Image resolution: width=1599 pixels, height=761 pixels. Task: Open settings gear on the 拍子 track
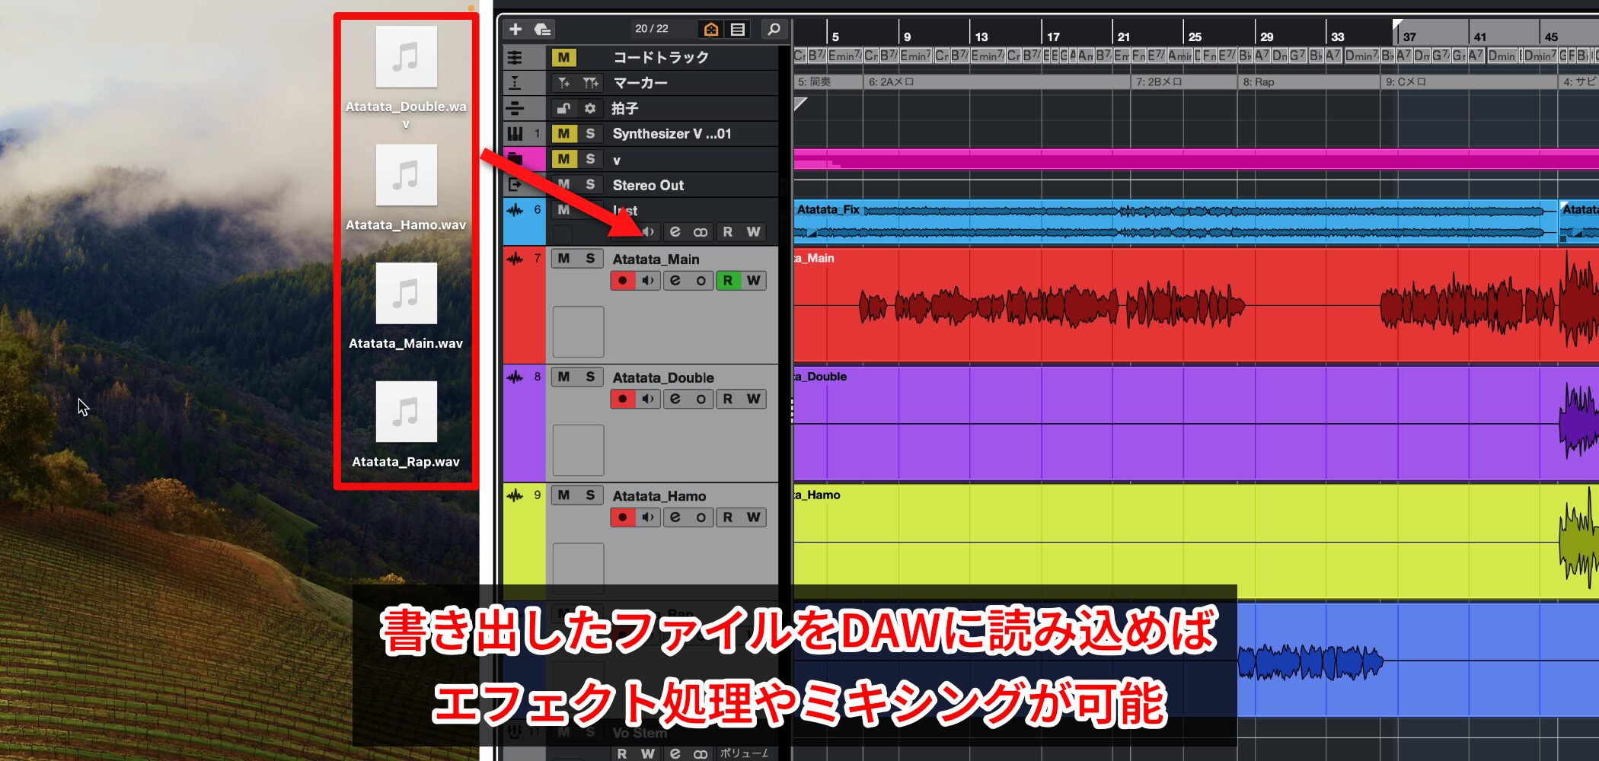pyautogui.click(x=590, y=108)
